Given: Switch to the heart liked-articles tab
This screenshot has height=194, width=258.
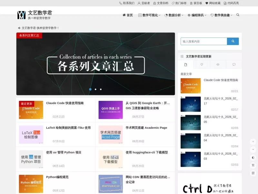Looking at the screenshot, I should (x=202, y=64).
